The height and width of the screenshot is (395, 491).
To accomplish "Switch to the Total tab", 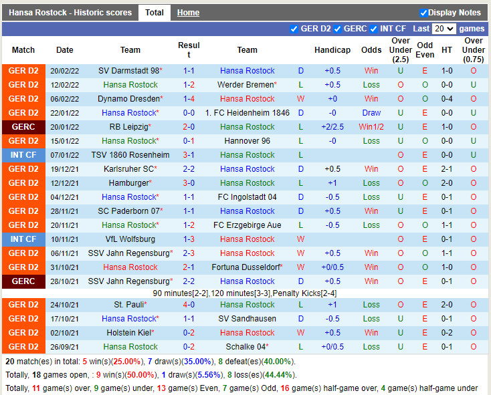I will pyautogui.click(x=155, y=13).
